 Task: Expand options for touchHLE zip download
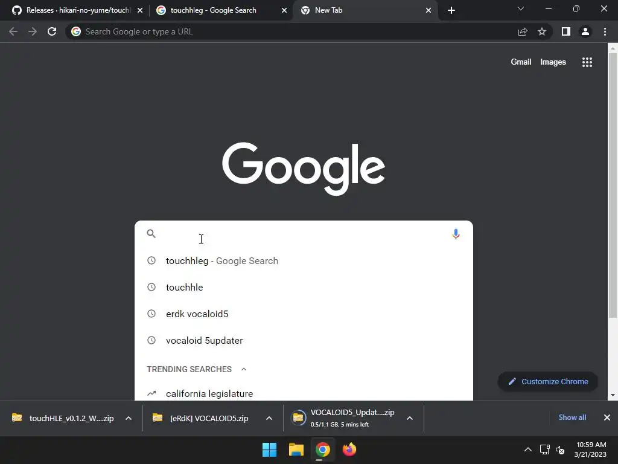tap(129, 418)
